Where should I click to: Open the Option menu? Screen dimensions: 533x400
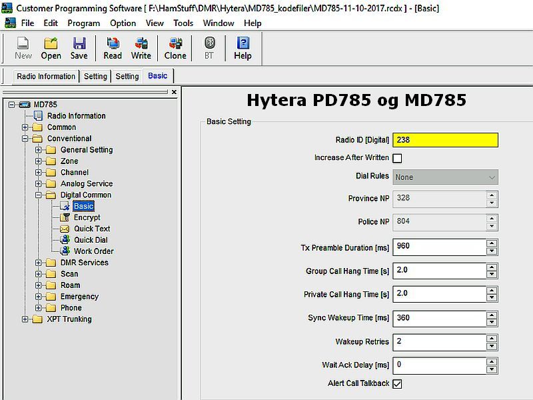point(123,23)
